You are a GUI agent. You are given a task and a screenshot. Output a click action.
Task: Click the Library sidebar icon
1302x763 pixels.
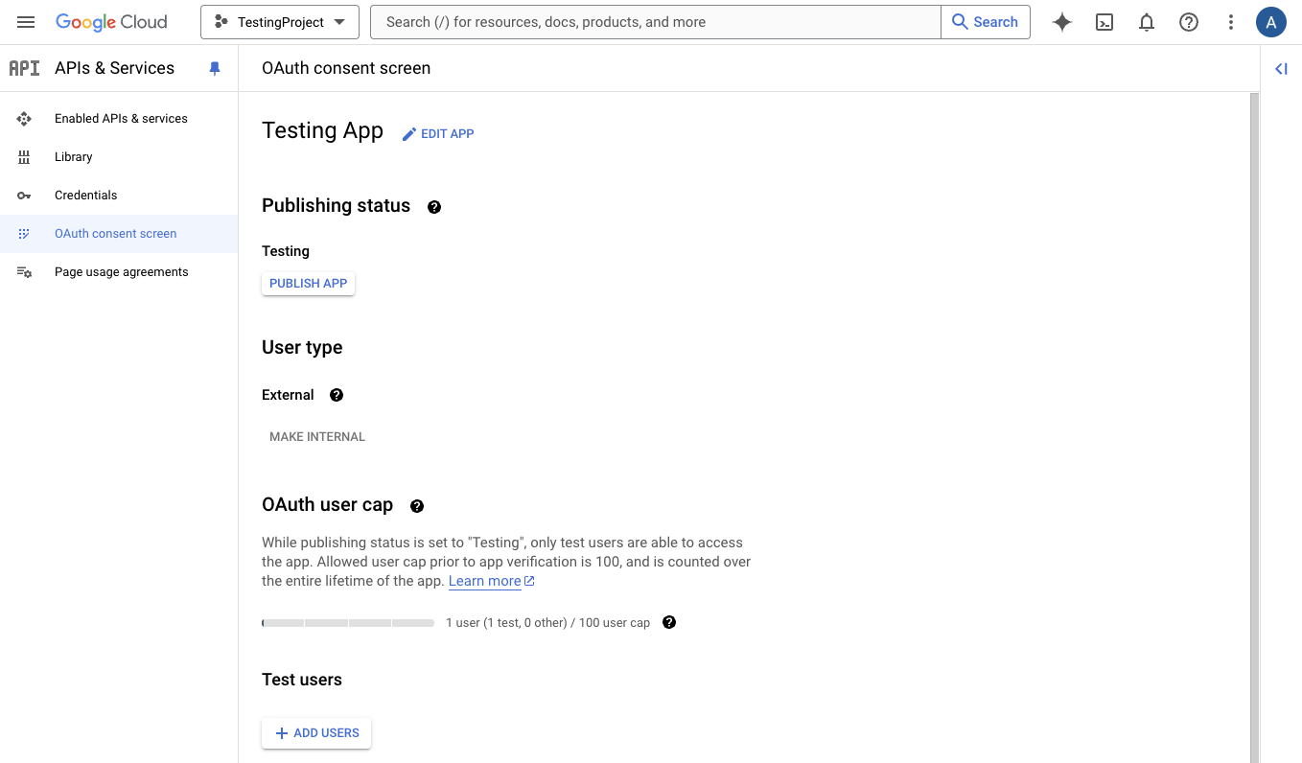pyautogui.click(x=24, y=157)
